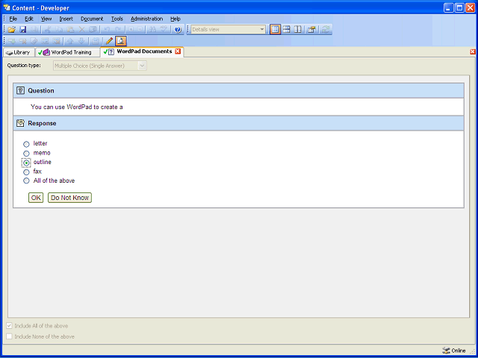This screenshot has width=478, height=358.
Task: Switch to the Library tab
Action: point(19,52)
